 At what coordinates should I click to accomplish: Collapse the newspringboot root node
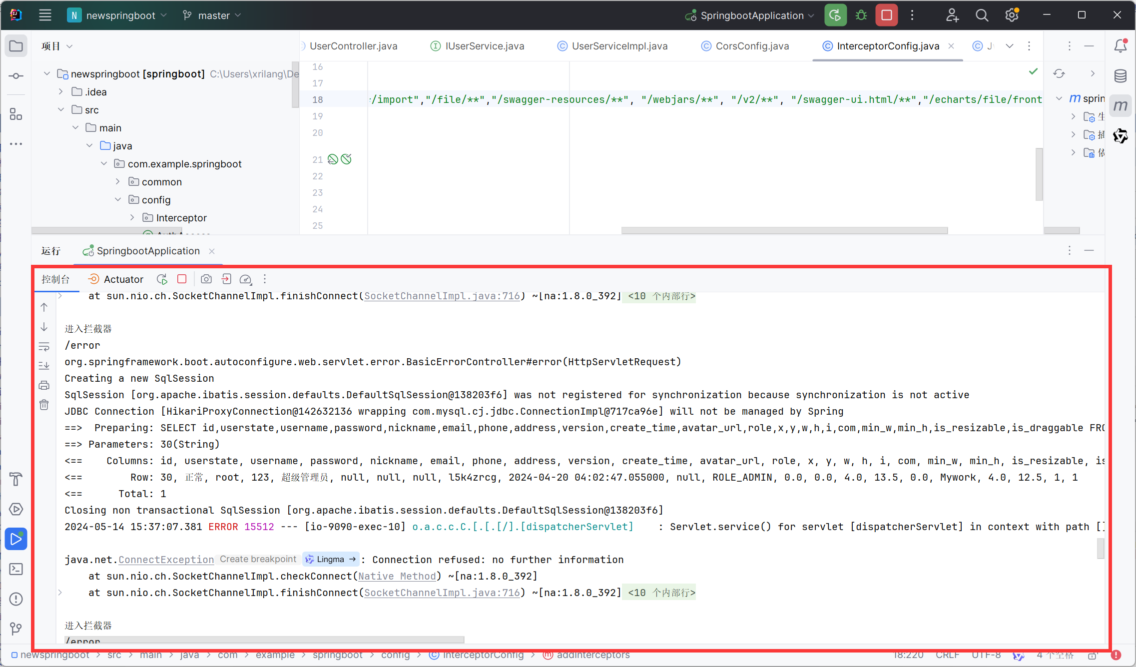tap(47, 74)
